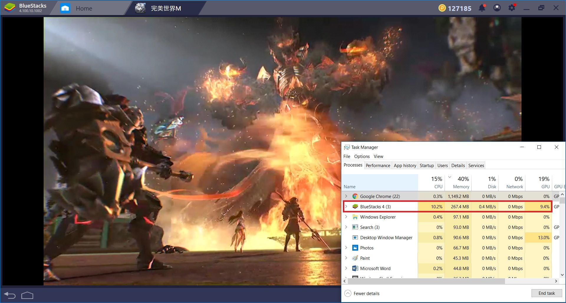The width and height of the screenshot is (566, 303).
Task: Click the Paint process icon
Action: tap(355, 258)
